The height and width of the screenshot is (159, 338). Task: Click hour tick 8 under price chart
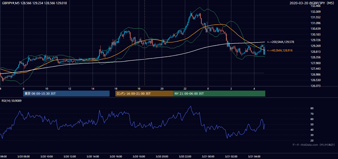point(24,89)
